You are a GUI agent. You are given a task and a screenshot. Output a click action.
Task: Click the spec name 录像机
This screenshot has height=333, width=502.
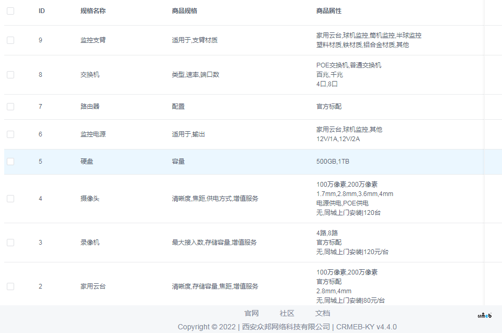click(89, 243)
